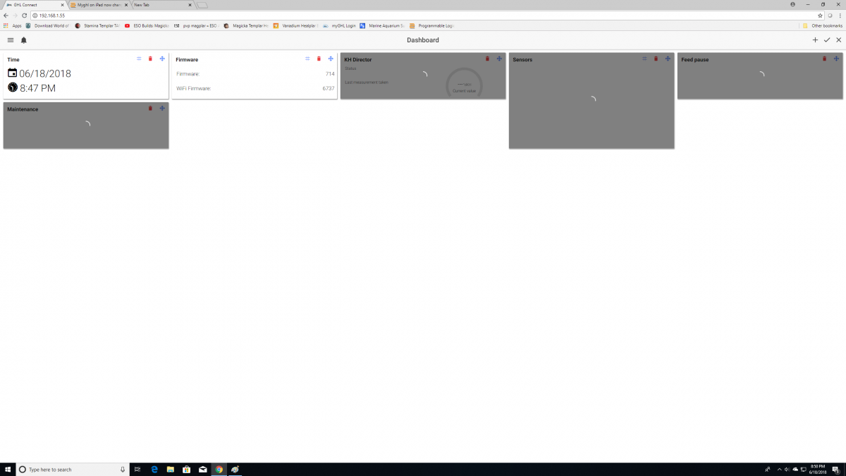Open Vanadium Healplar bookmark
Screen dimensions: 846x476
coord(296,25)
